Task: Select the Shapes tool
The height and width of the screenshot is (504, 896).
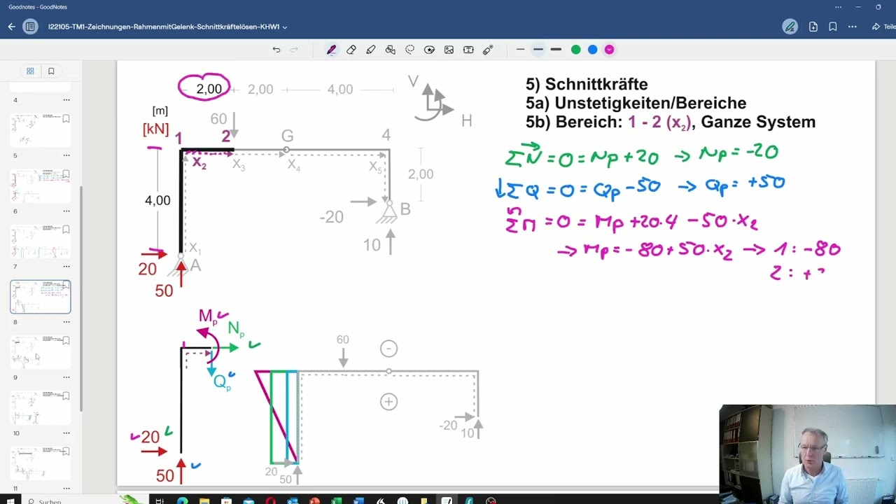Action: 391,50
